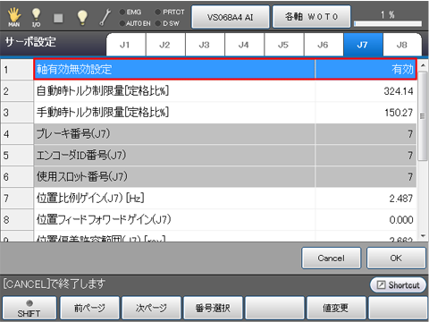Click the gray square stop icon
This screenshot has height=322, width=429.
point(58,18)
